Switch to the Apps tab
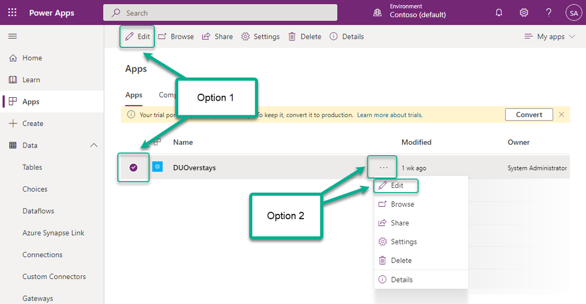The width and height of the screenshot is (586, 304). point(134,95)
